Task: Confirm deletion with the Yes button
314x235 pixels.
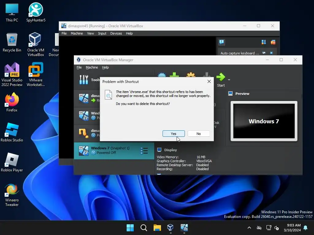Action: pos(174,134)
